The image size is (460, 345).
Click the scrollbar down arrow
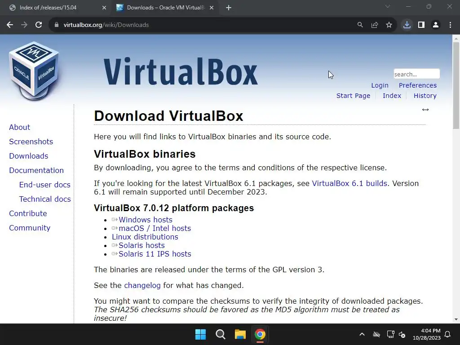456,319
